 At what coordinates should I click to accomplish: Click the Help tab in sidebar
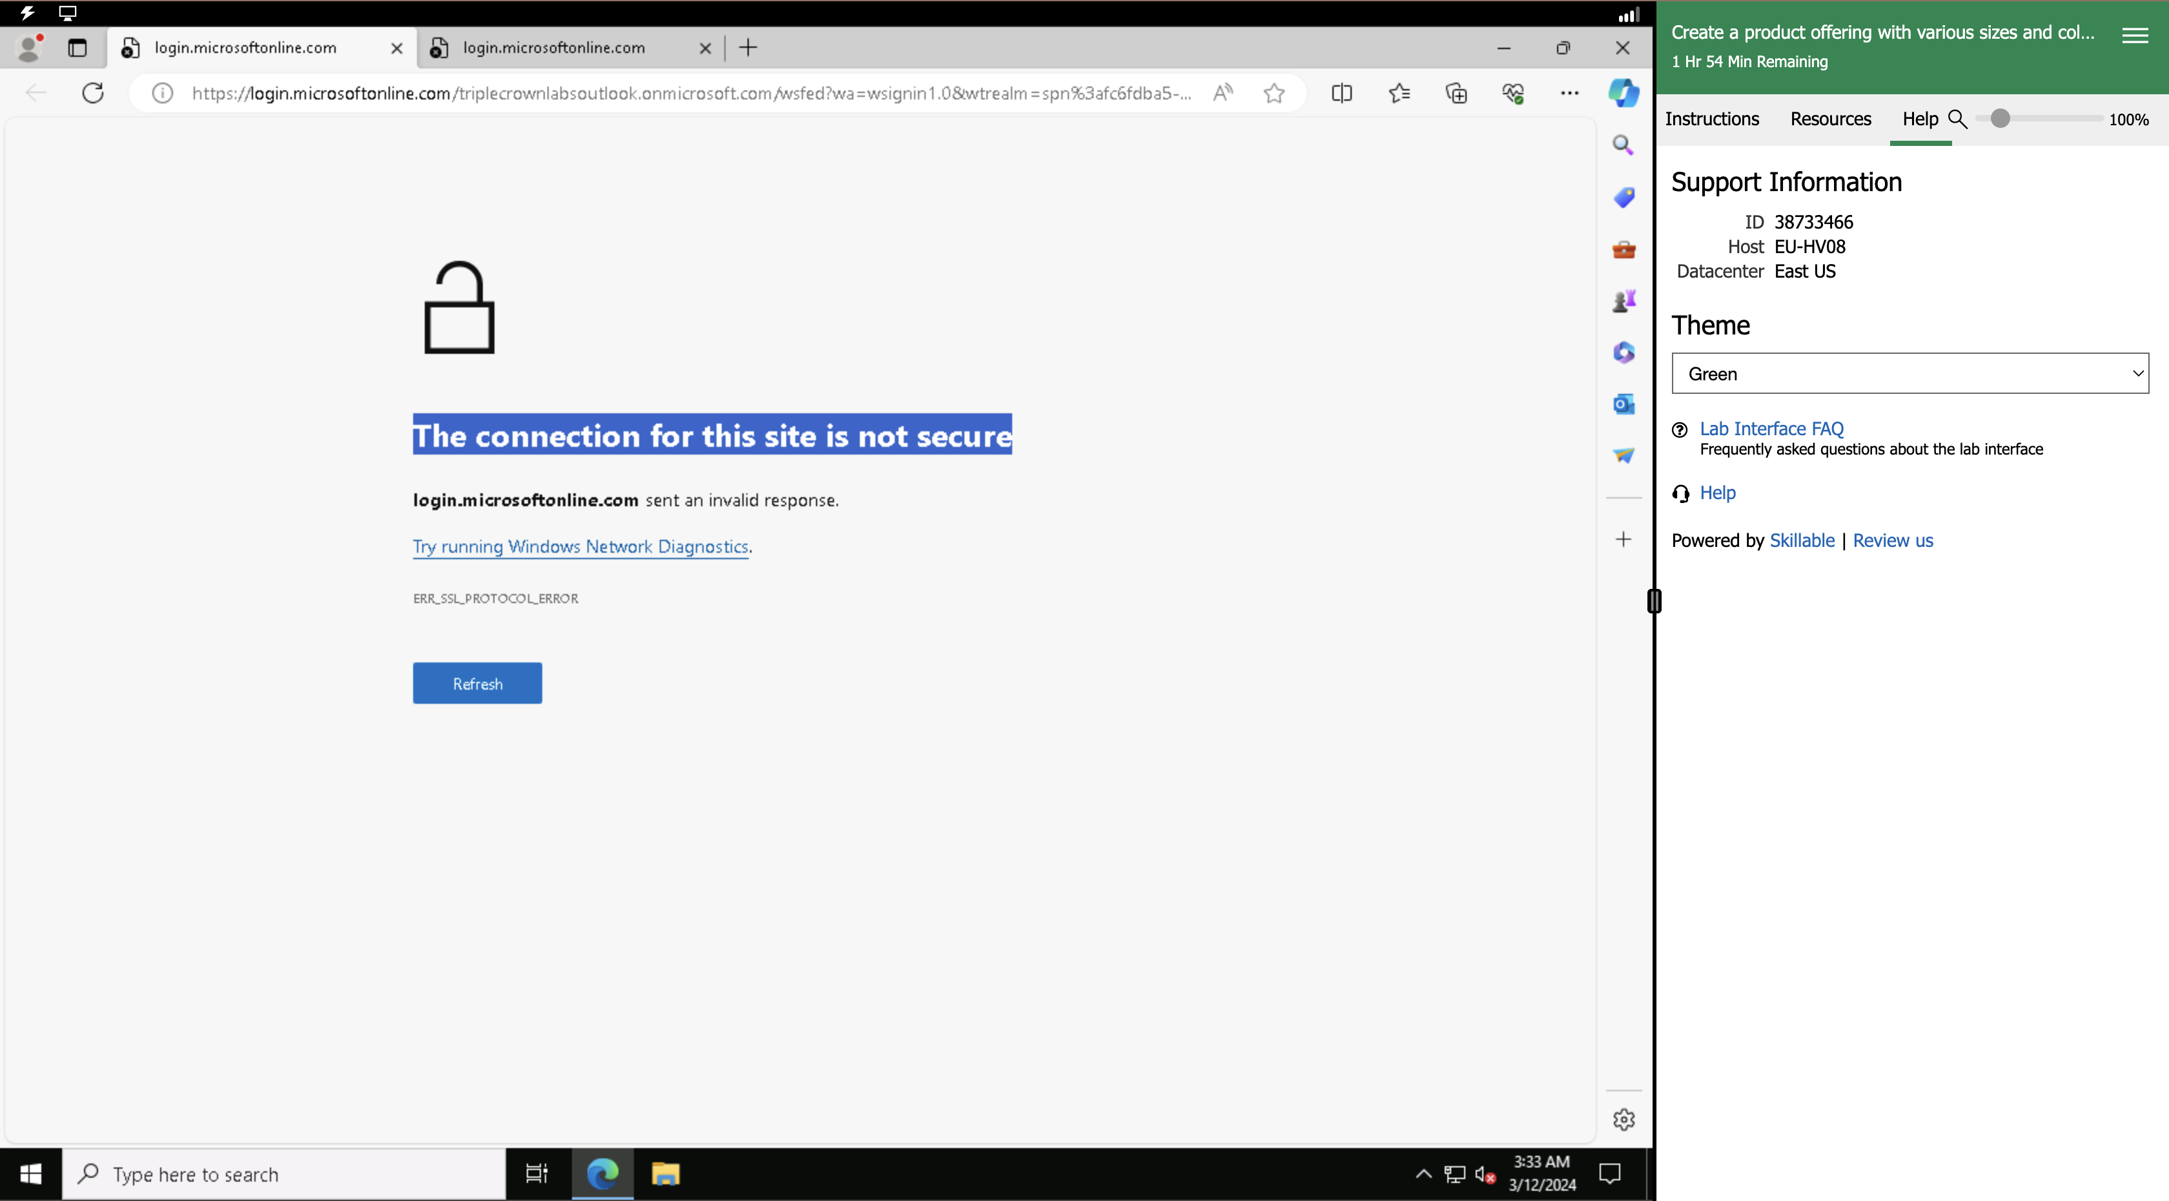[1919, 118]
